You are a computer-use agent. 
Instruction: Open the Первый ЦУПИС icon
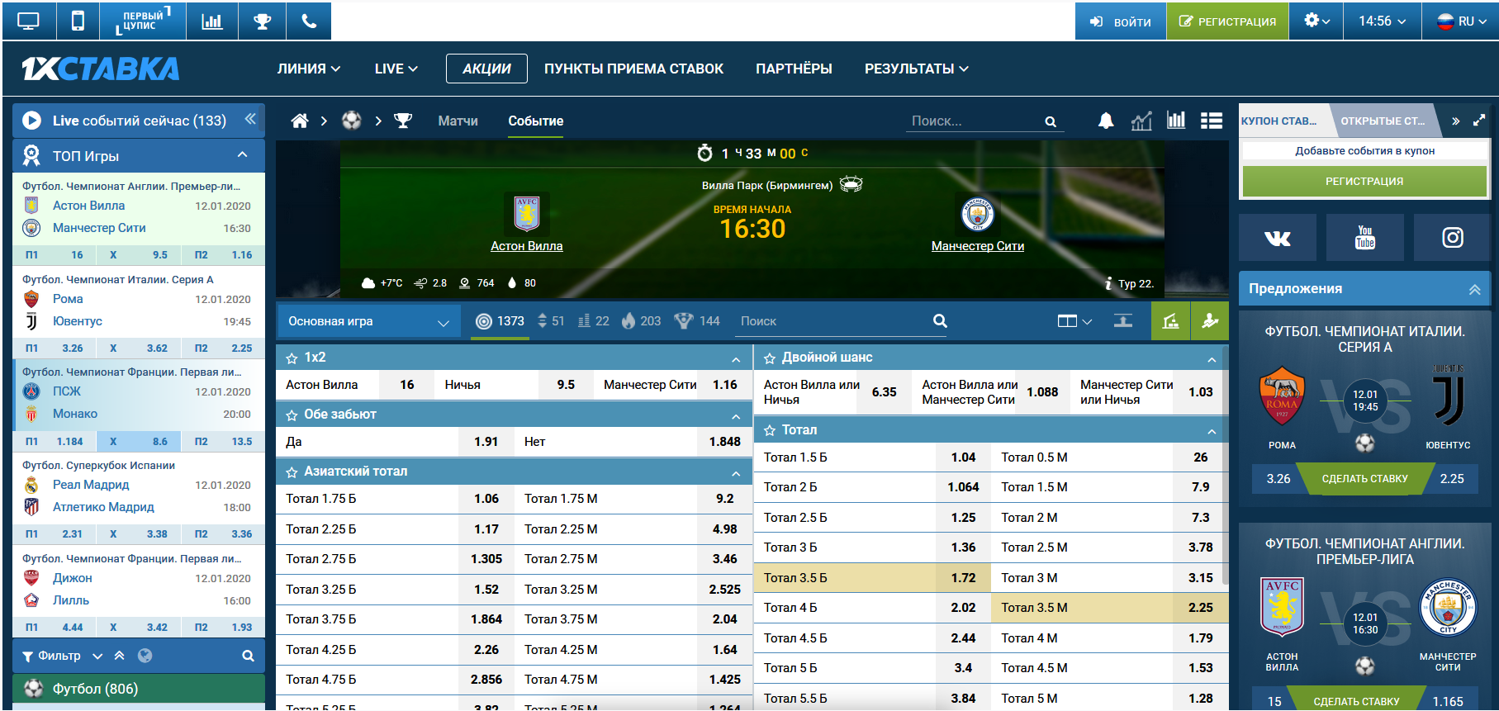143,21
